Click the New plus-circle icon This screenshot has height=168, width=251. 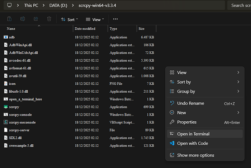[172, 112]
